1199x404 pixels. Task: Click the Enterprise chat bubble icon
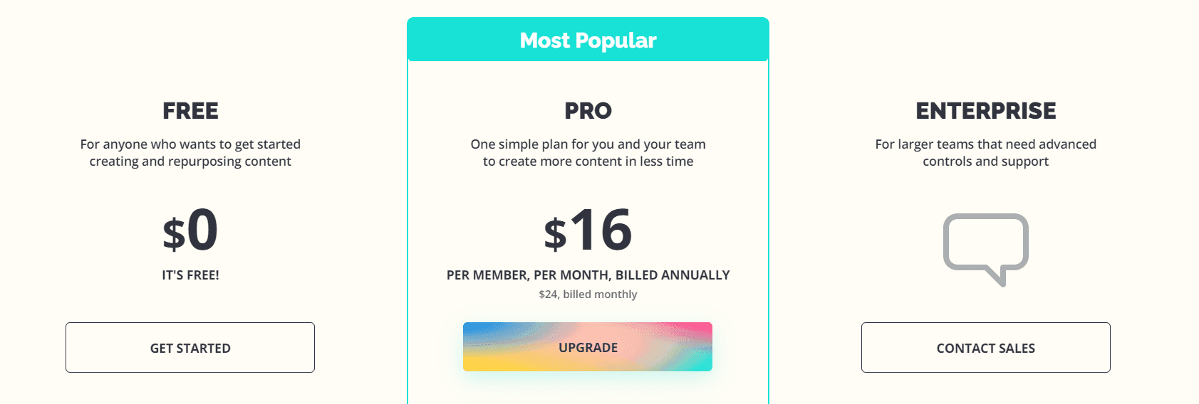tap(986, 250)
